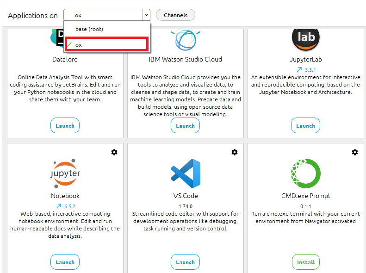Install CMD.exe Prompt
366x273 pixels.
point(306,262)
